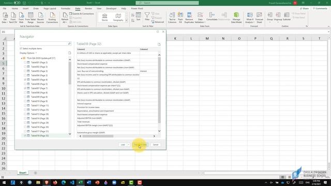Click Queries & Connections in ribbon
The image size is (331, 186).
click(82, 14)
